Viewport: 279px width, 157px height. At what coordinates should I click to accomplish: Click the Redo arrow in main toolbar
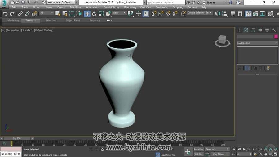click(x=12, y=14)
